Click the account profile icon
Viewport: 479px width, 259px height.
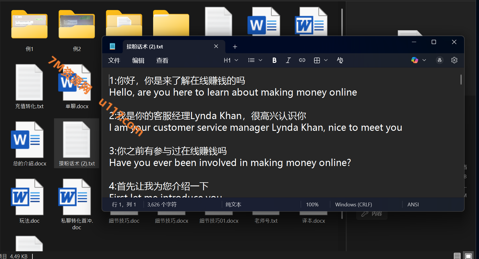click(439, 60)
